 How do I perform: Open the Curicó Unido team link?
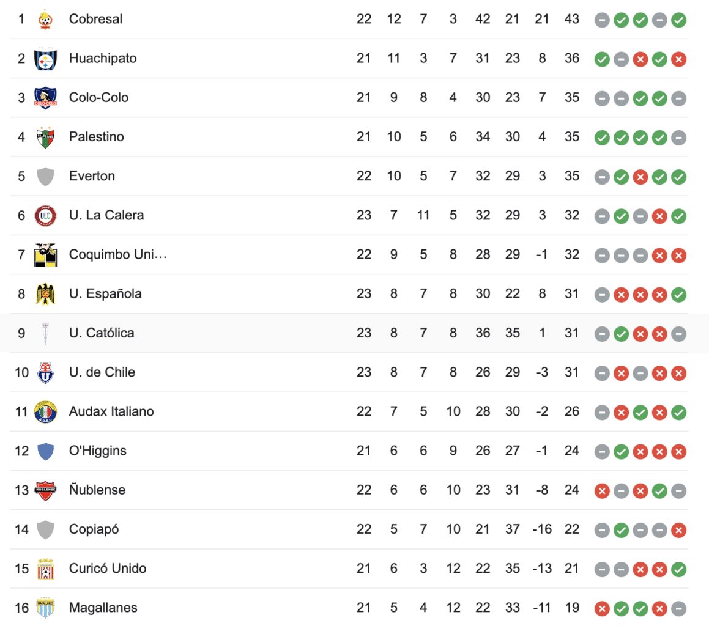point(107,569)
